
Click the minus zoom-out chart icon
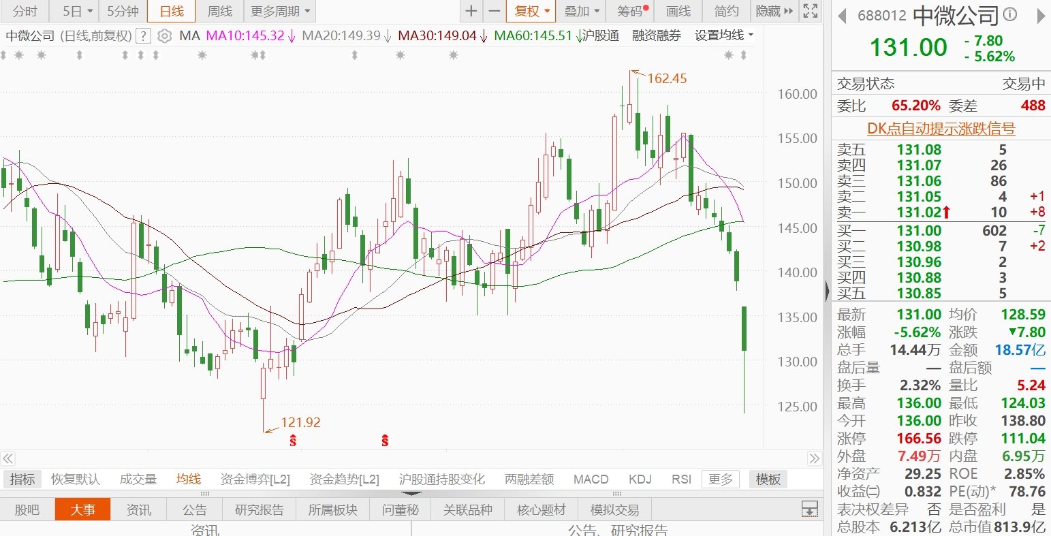click(495, 11)
